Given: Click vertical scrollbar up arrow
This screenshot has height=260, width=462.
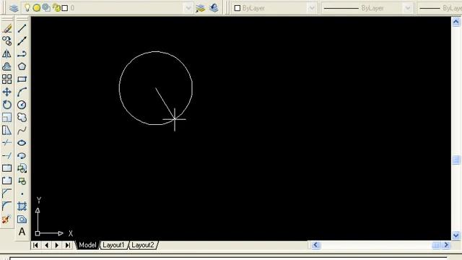Looking at the screenshot, I should pyautogui.click(x=456, y=22).
